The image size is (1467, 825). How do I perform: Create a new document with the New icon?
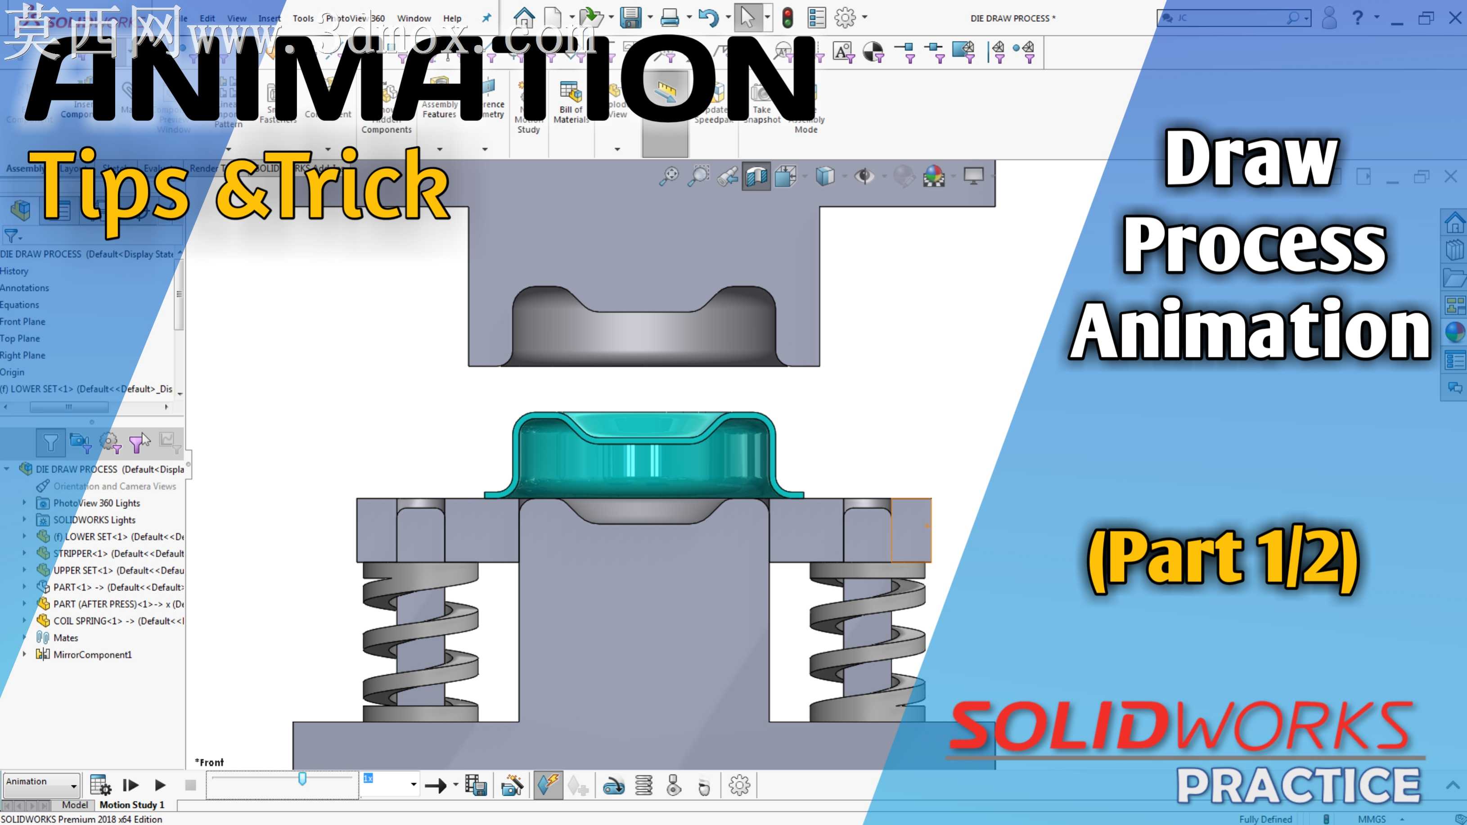click(x=553, y=18)
